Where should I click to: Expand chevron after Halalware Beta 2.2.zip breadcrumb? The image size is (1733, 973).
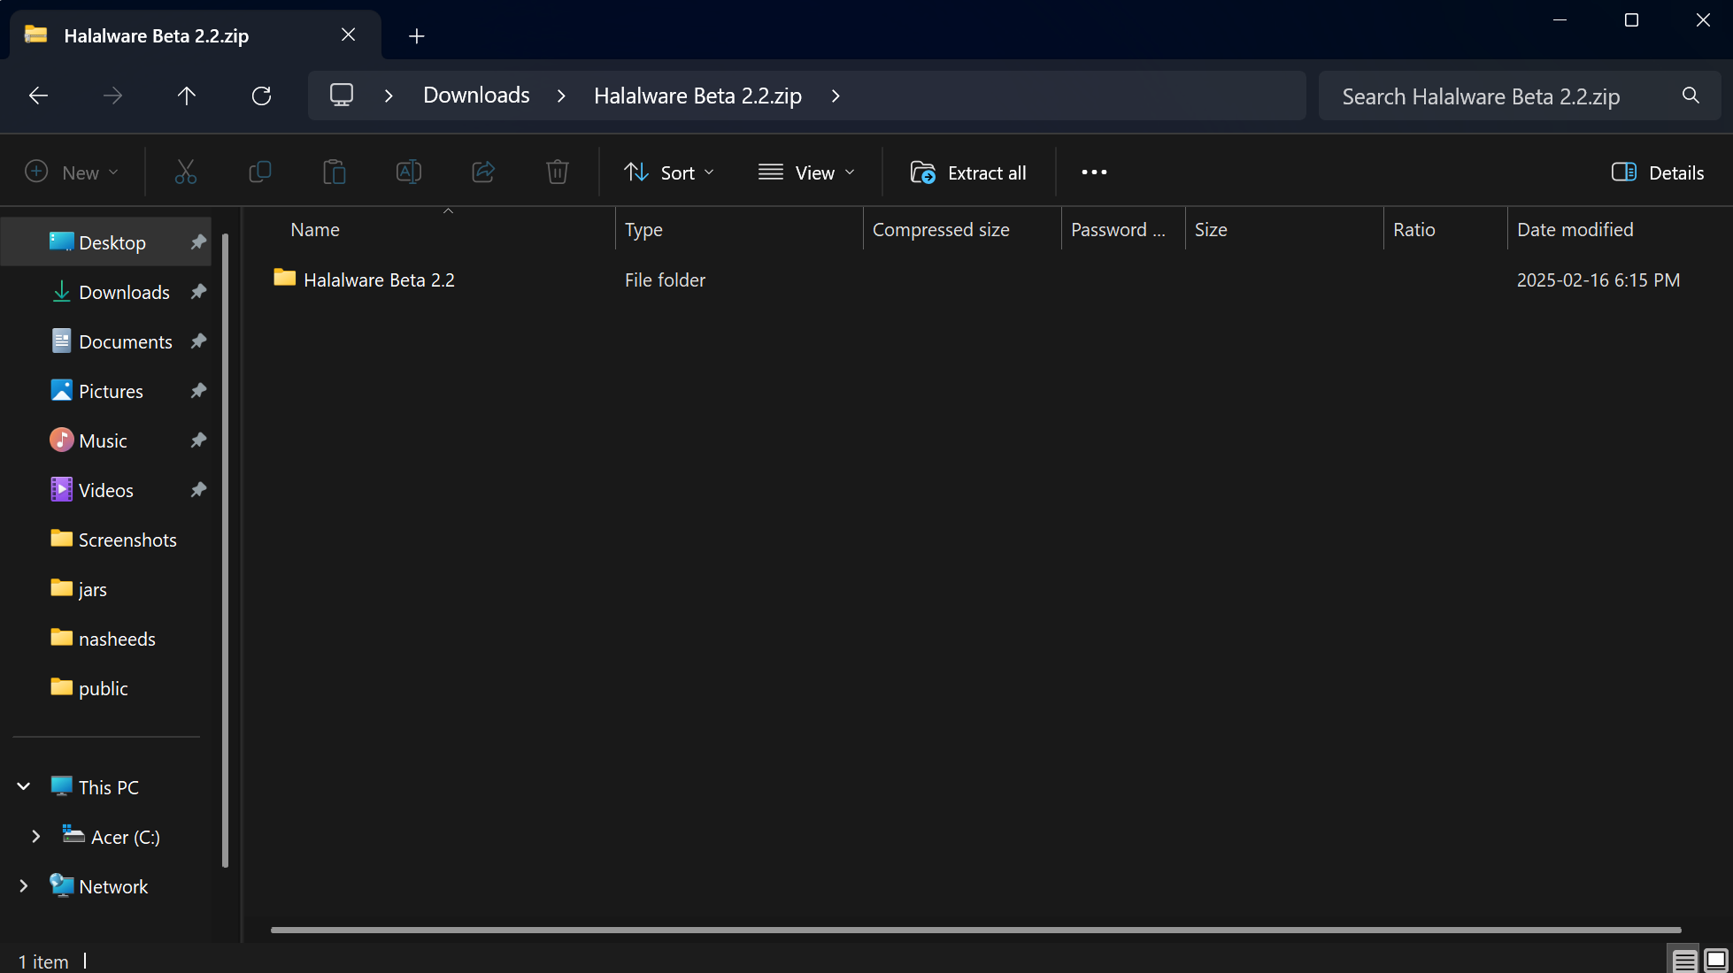pyautogui.click(x=836, y=96)
